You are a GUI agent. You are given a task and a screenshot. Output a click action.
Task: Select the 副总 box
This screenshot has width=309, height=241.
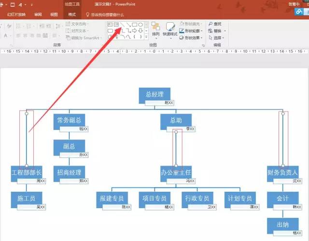click(69, 148)
